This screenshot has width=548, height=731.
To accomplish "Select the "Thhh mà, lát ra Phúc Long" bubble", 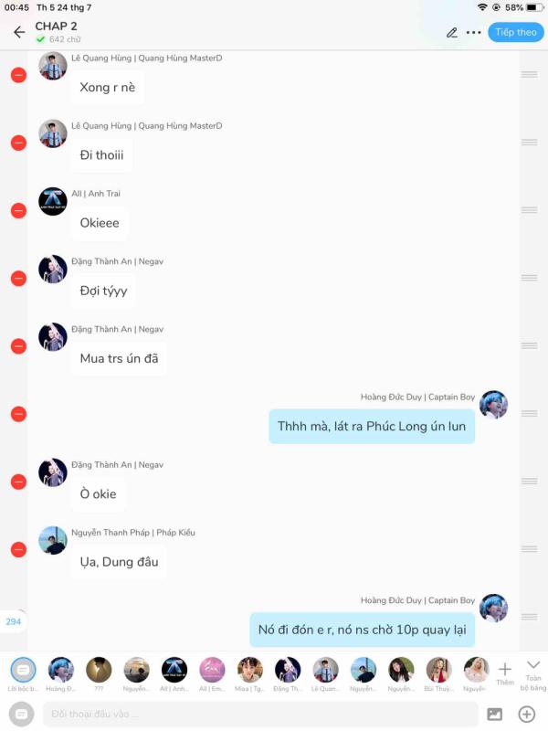I will (372, 426).
